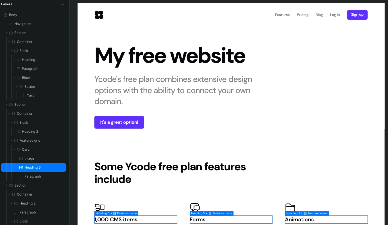
Task: Open the Pricing nav link
Action: pos(303,15)
